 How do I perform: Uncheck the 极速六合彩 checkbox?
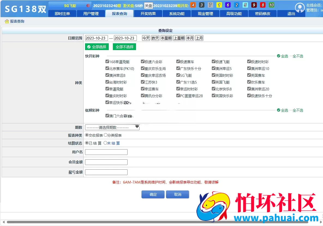(x=143, y=61)
